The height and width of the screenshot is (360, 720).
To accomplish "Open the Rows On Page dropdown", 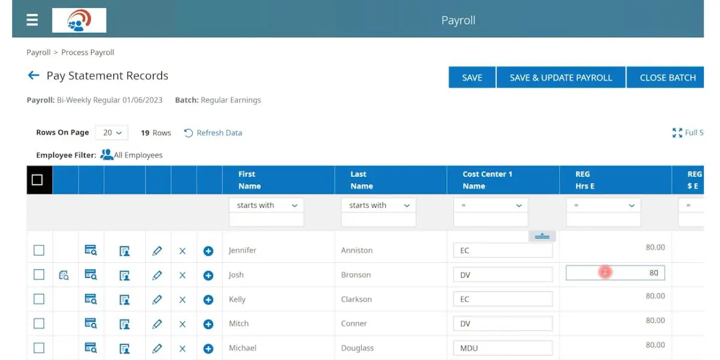I will tap(112, 133).
